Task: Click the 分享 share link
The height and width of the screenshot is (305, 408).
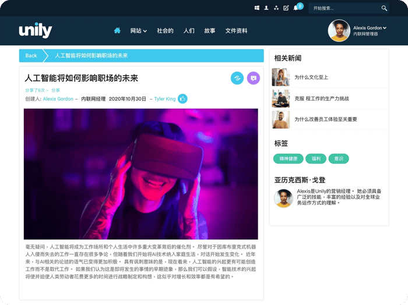Action: click(55, 90)
